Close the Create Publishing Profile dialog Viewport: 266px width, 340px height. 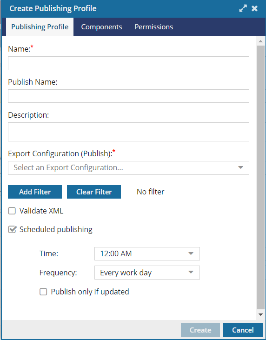[254, 8]
